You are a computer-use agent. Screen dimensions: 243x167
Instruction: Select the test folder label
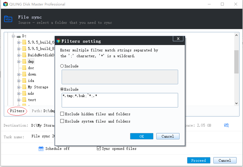point(32,100)
